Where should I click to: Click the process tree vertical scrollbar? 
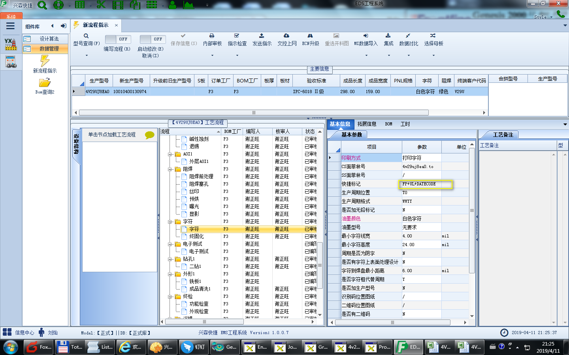[x=320, y=265]
